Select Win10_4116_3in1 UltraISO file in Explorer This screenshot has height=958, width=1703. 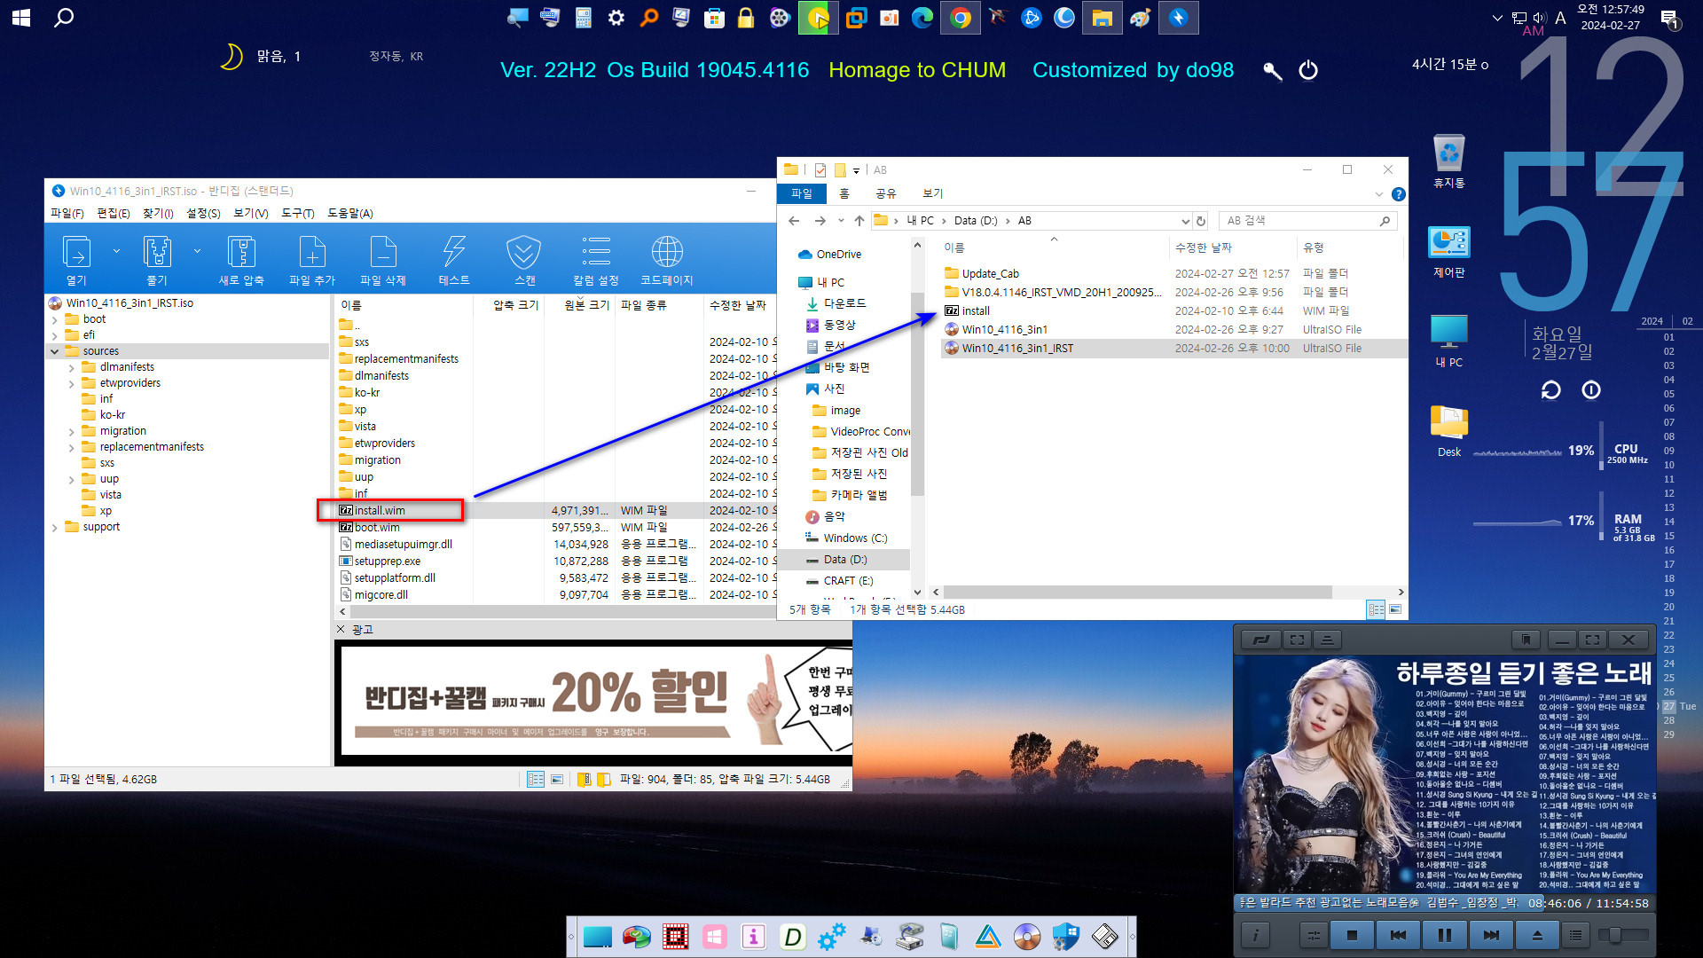pos(1004,329)
